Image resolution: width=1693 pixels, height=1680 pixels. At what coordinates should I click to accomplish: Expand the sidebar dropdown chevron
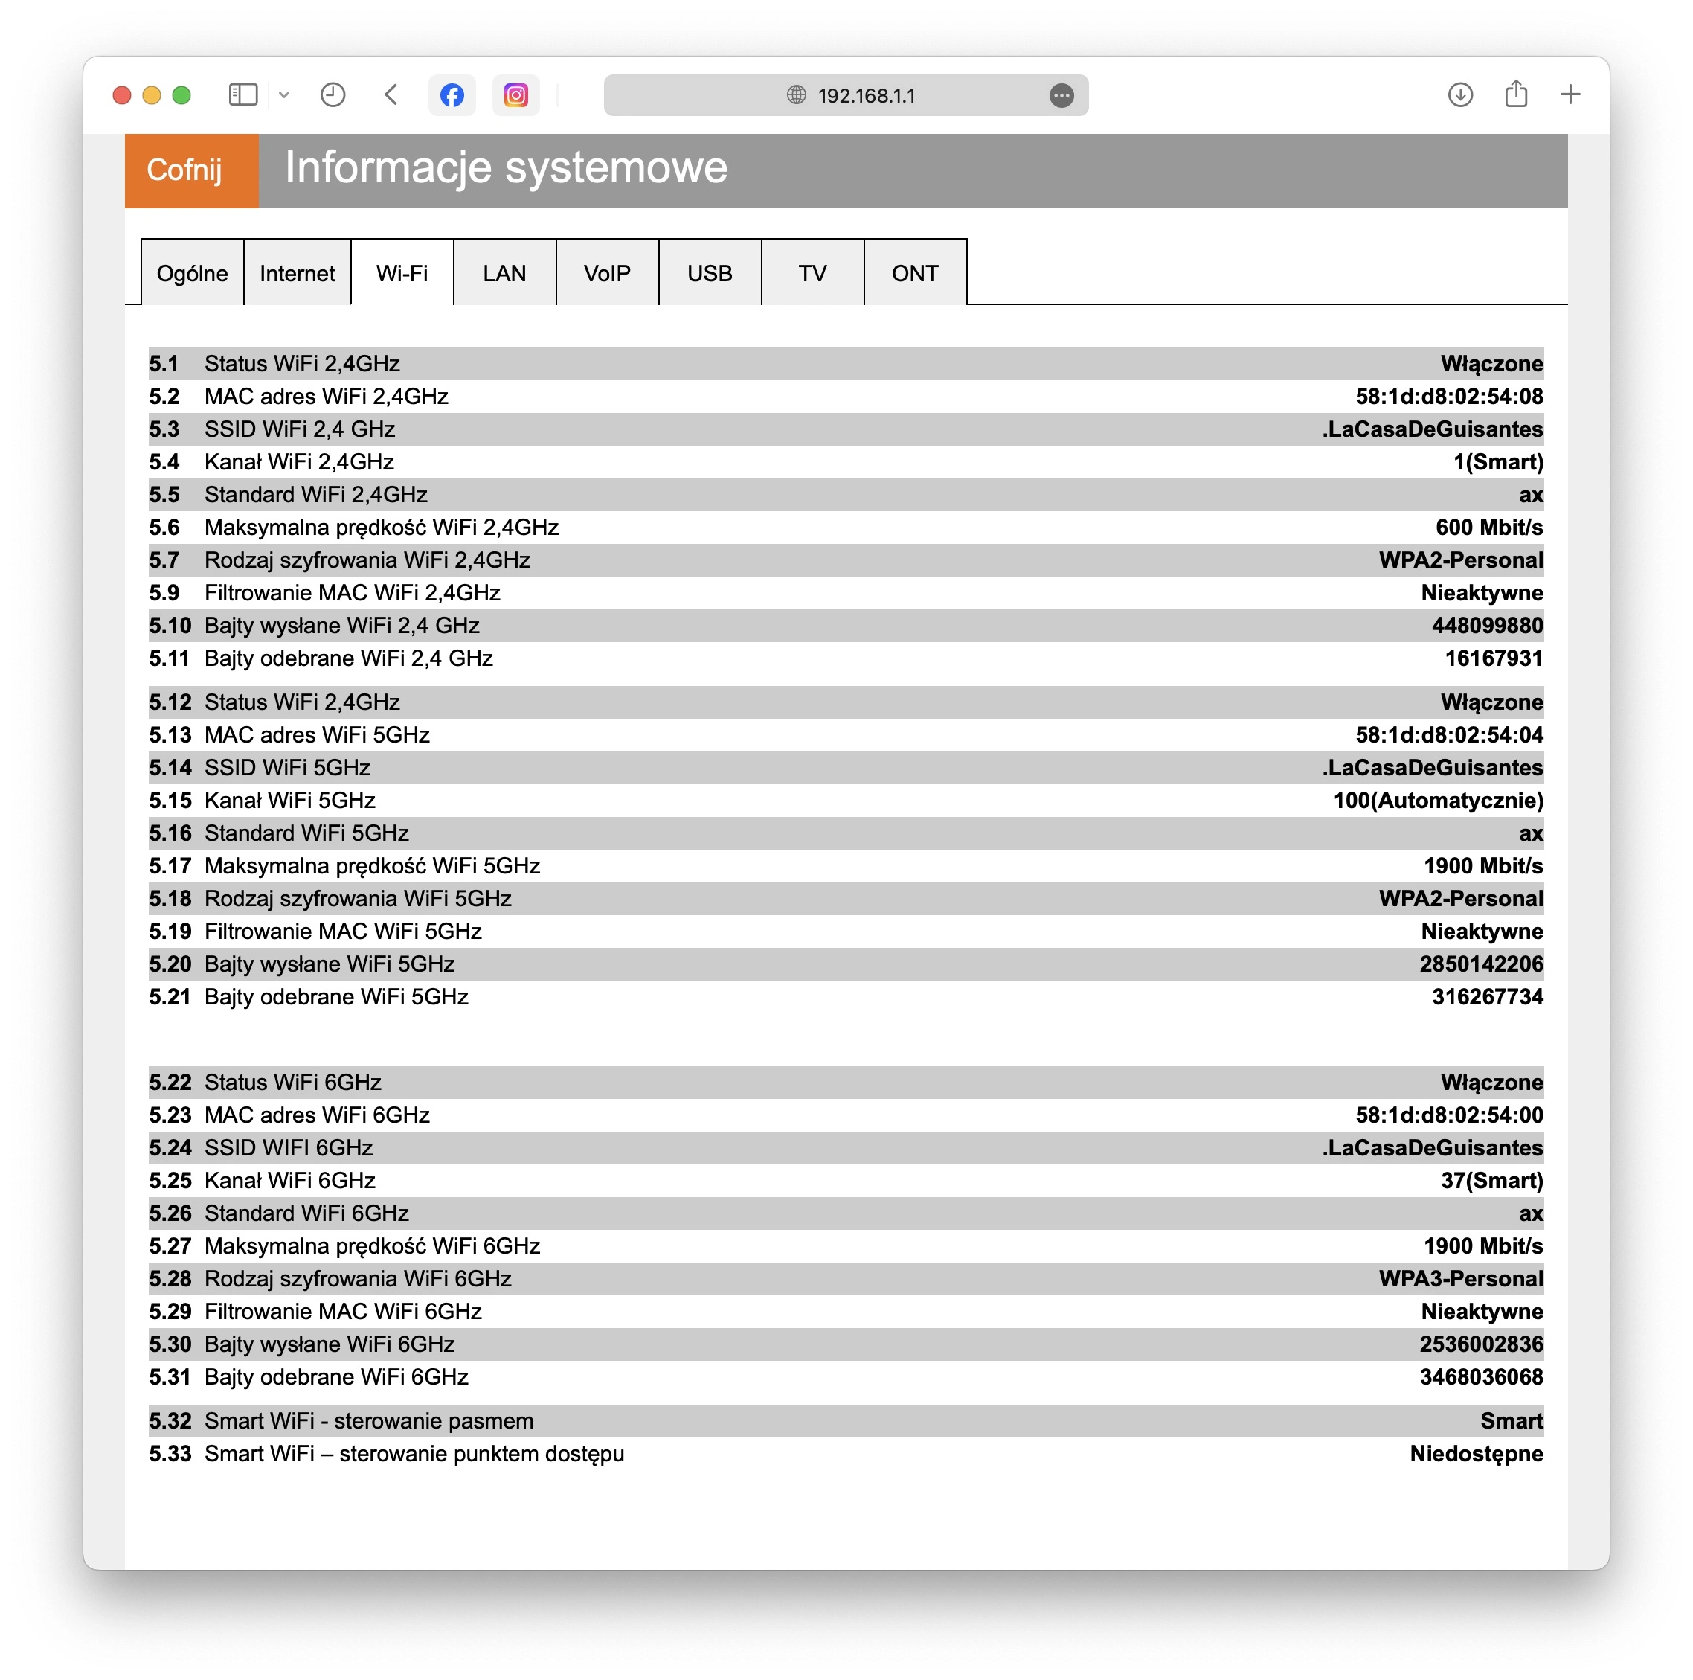click(284, 94)
